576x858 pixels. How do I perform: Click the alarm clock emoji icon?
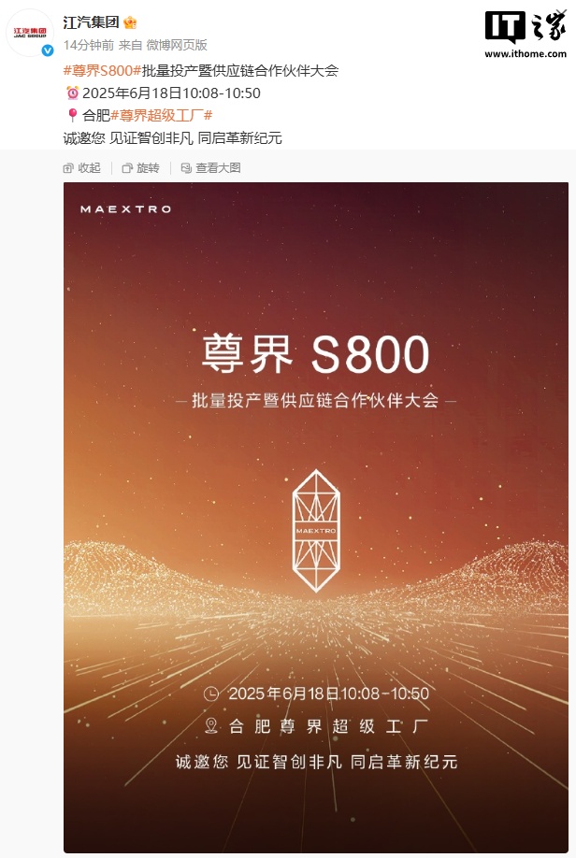[72, 93]
